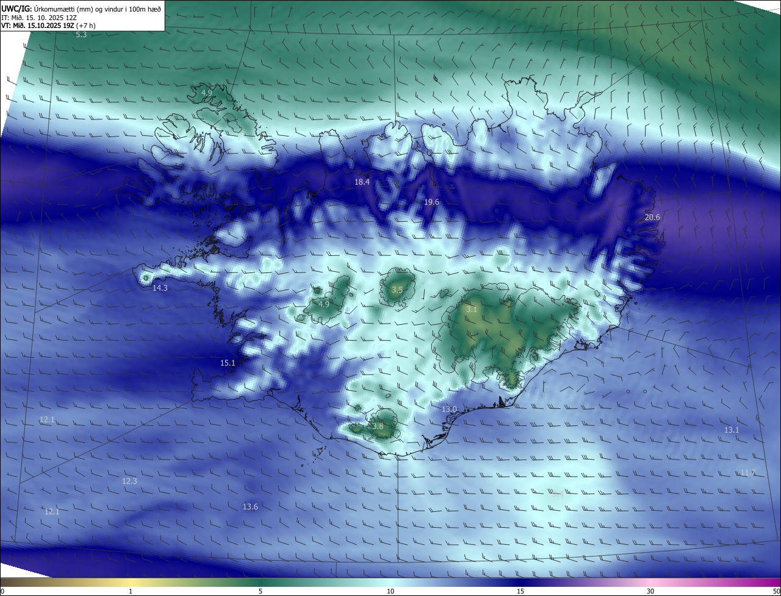Click the initial time line 'IT: Mið. 15. 10. 2025 12Z'

click(x=40, y=18)
